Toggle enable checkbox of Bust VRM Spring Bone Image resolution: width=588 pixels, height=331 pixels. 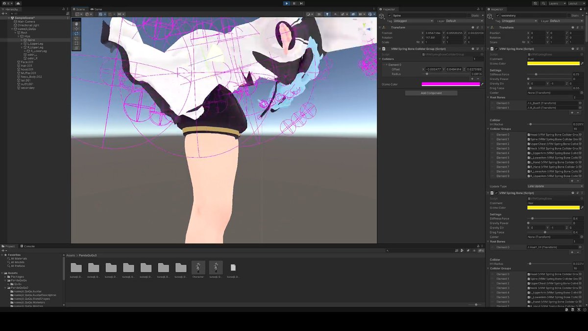point(496,49)
